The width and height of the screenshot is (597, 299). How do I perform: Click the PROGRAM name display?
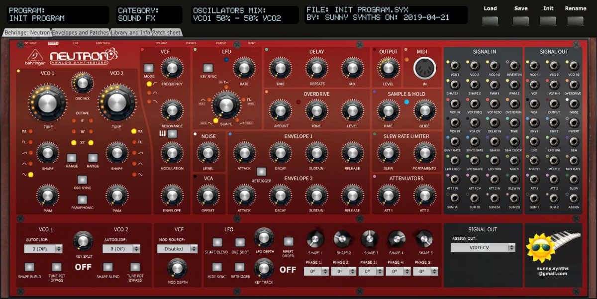pos(58,14)
